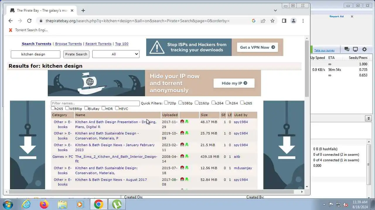The width and height of the screenshot is (375, 210).
Task: Click magnet link for the 25.75 MiB torrent
Action: click(182, 133)
